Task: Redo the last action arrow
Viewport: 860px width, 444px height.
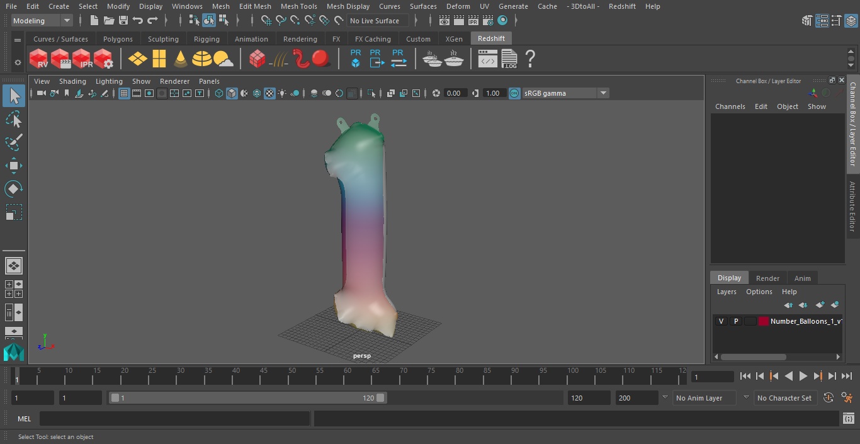Action: point(152,21)
